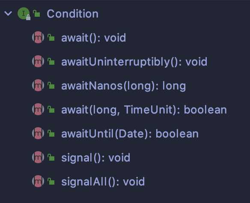Select awaitNanos(long): long method
Screen dimensions: 250x203
click(124, 86)
